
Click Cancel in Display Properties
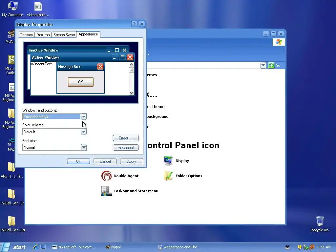tap(105, 161)
